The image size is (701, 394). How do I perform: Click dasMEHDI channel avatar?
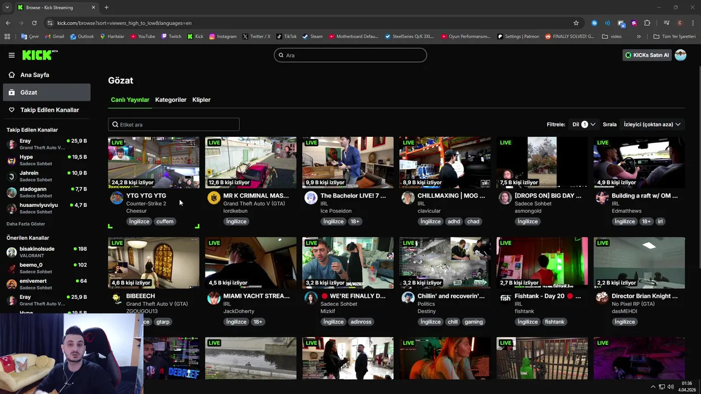pyautogui.click(x=602, y=298)
